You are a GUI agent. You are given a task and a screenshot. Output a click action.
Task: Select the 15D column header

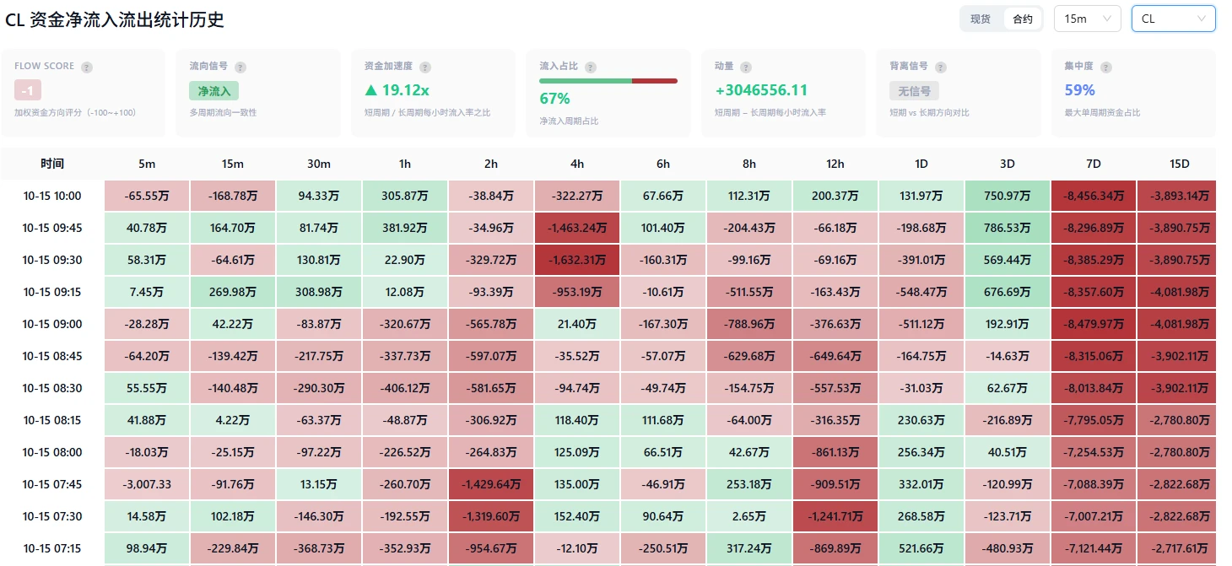click(x=1180, y=164)
